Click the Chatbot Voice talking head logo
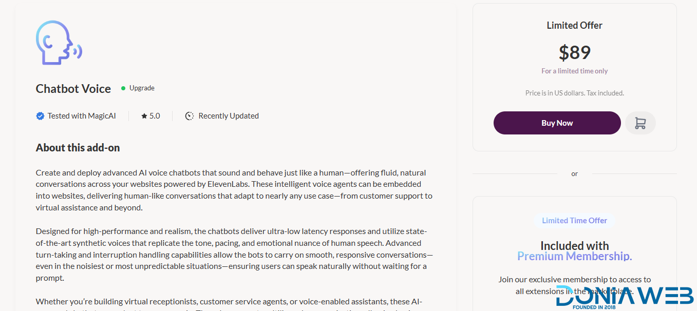The height and width of the screenshot is (311, 697). [x=59, y=43]
